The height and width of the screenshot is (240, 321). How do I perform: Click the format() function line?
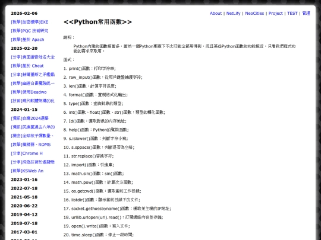(95, 95)
